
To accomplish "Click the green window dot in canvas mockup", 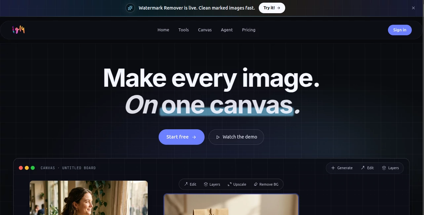I will [33, 168].
